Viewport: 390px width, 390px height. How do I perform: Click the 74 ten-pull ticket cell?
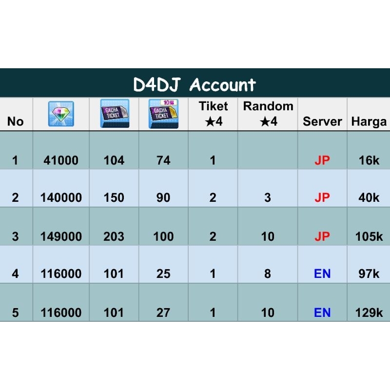tap(163, 160)
